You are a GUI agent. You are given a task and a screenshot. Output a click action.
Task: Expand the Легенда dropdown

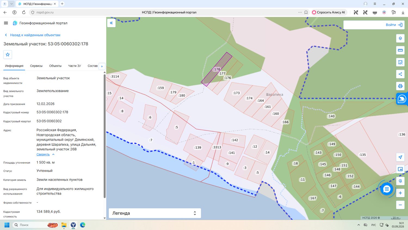tap(155, 213)
